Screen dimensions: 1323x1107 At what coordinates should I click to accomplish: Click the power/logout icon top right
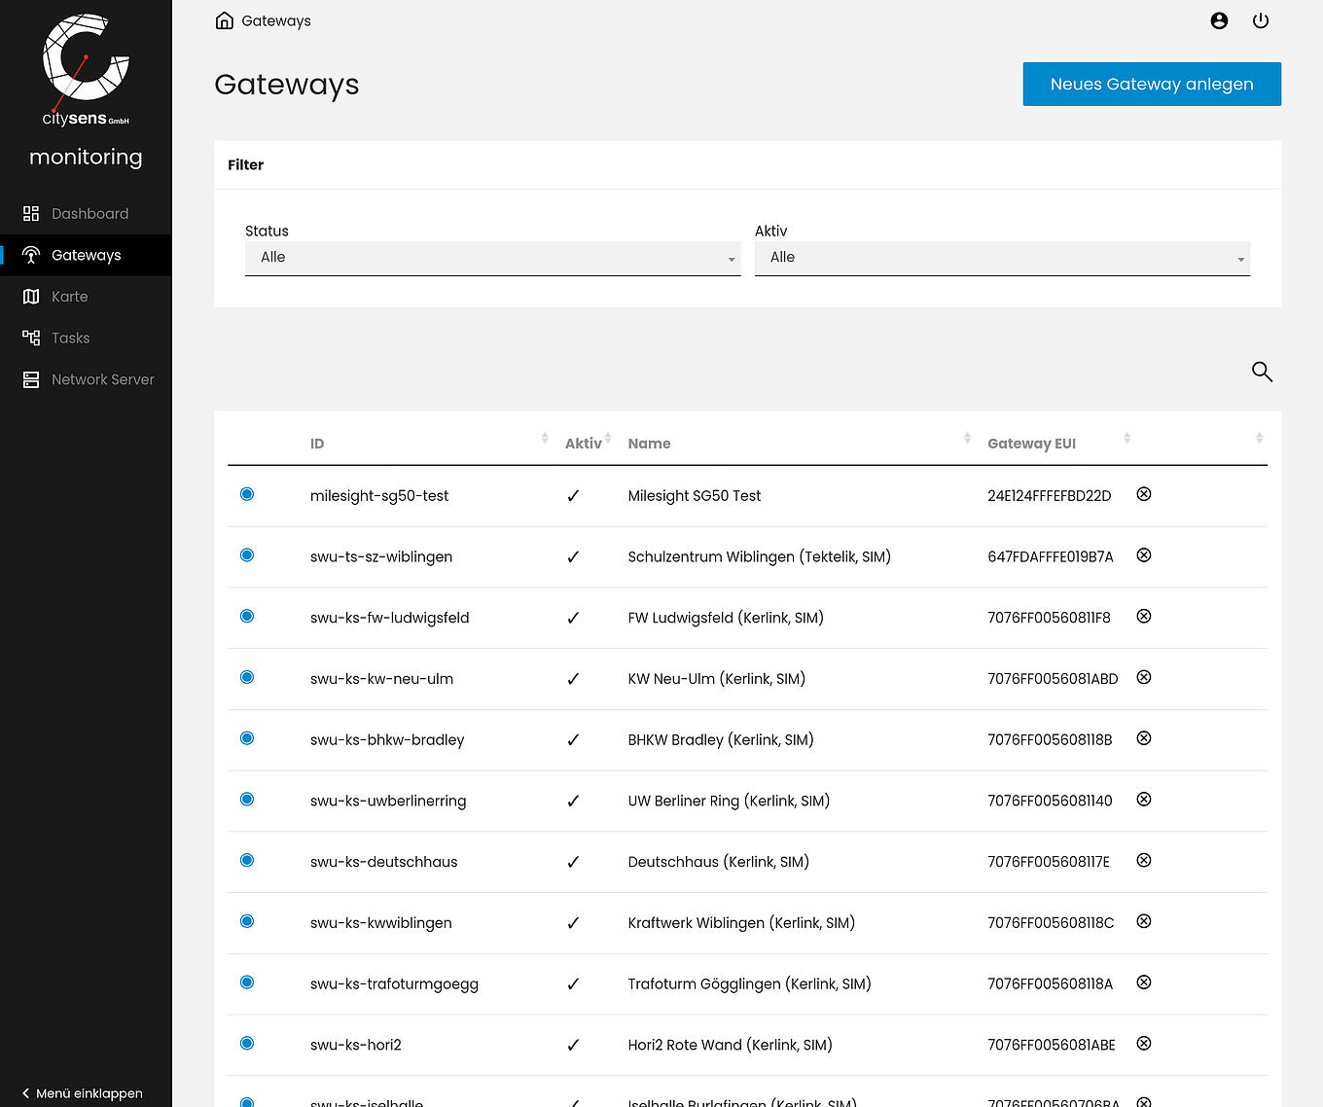tap(1261, 20)
